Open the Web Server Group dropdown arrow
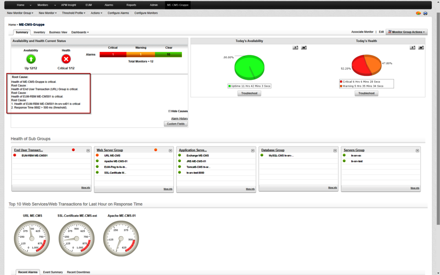Screen dimensions: 440x275 (170, 151)
